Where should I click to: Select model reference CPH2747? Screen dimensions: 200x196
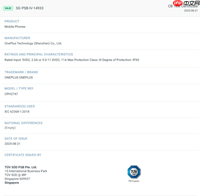(x=11, y=94)
